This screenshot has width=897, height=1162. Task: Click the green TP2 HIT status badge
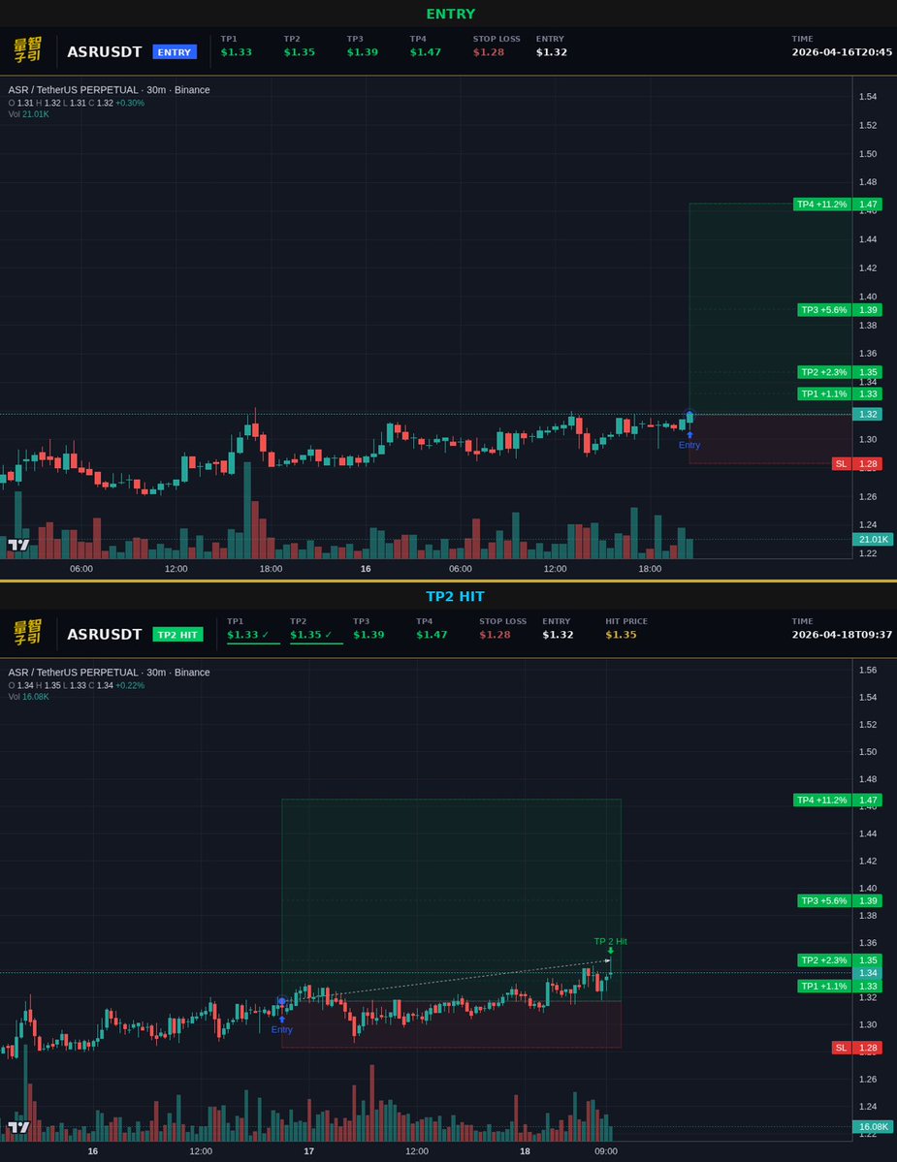coord(177,635)
